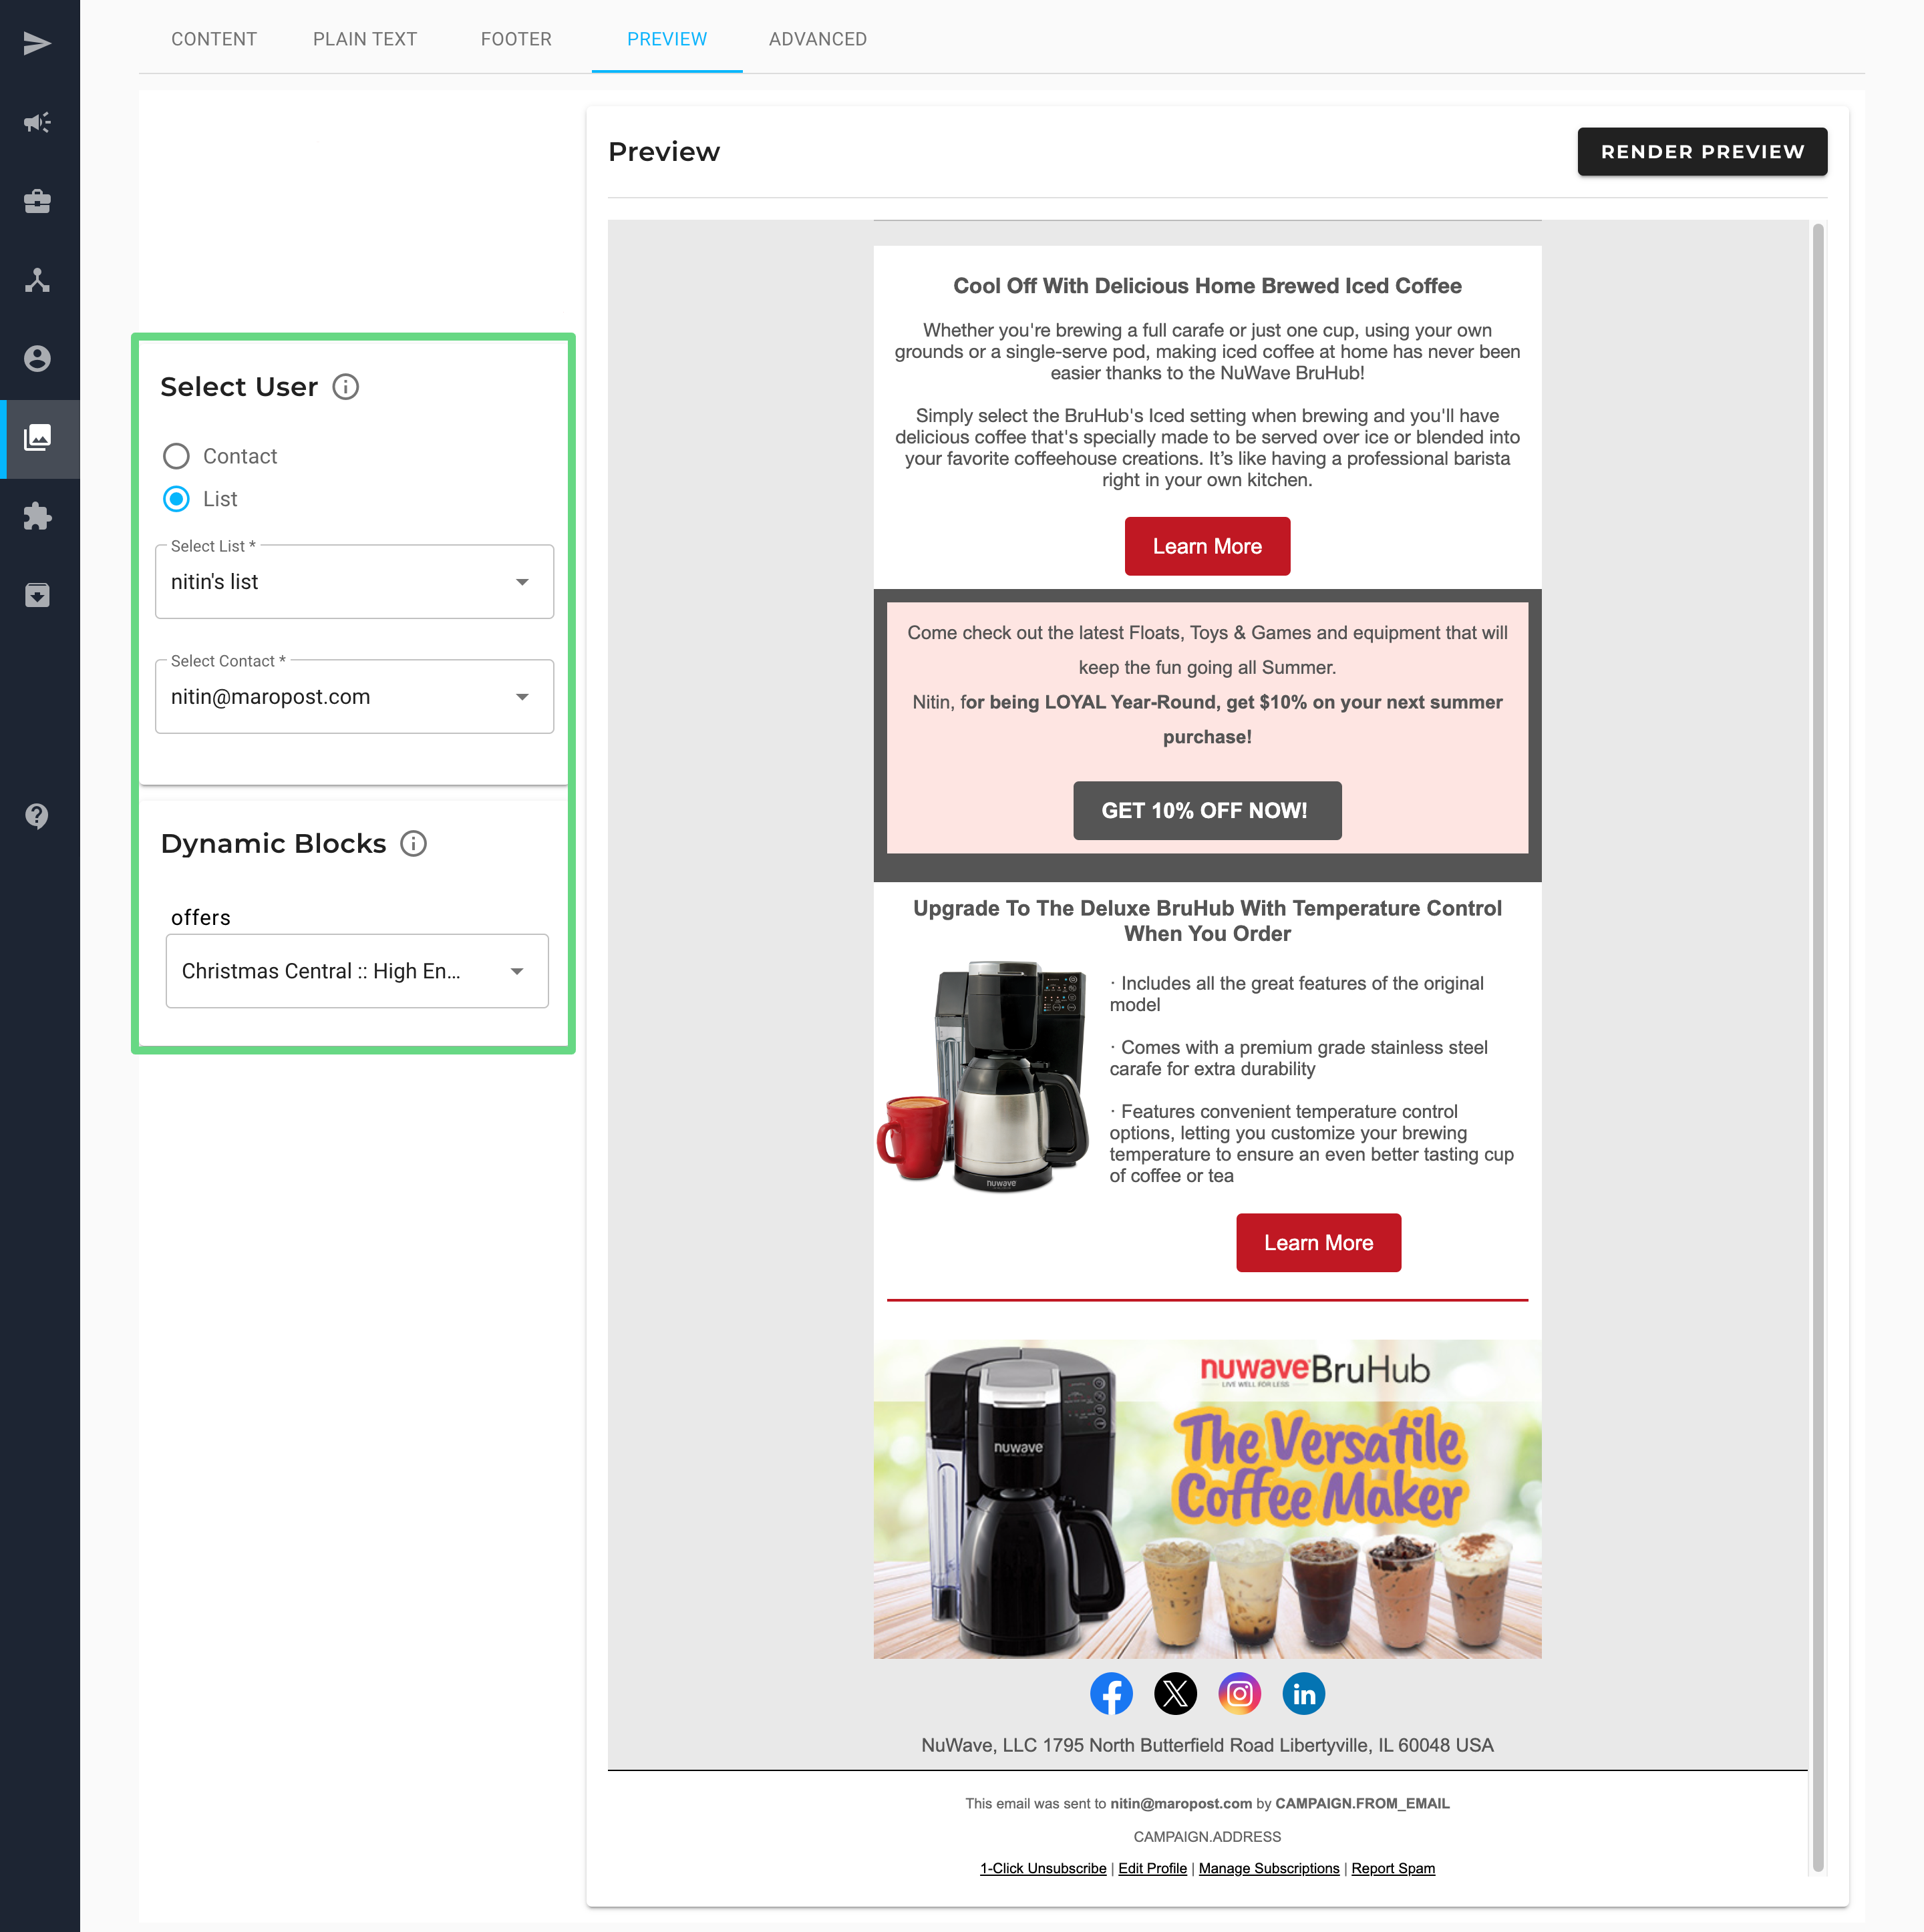Click the 1-Click Unsubscribe link
The height and width of the screenshot is (1932, 1924).
[1043, 1868]
